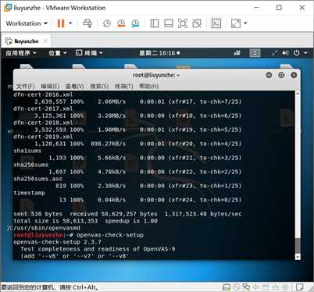
Task: Click the sha256sums.asc line in terminal
Action: 38,179
